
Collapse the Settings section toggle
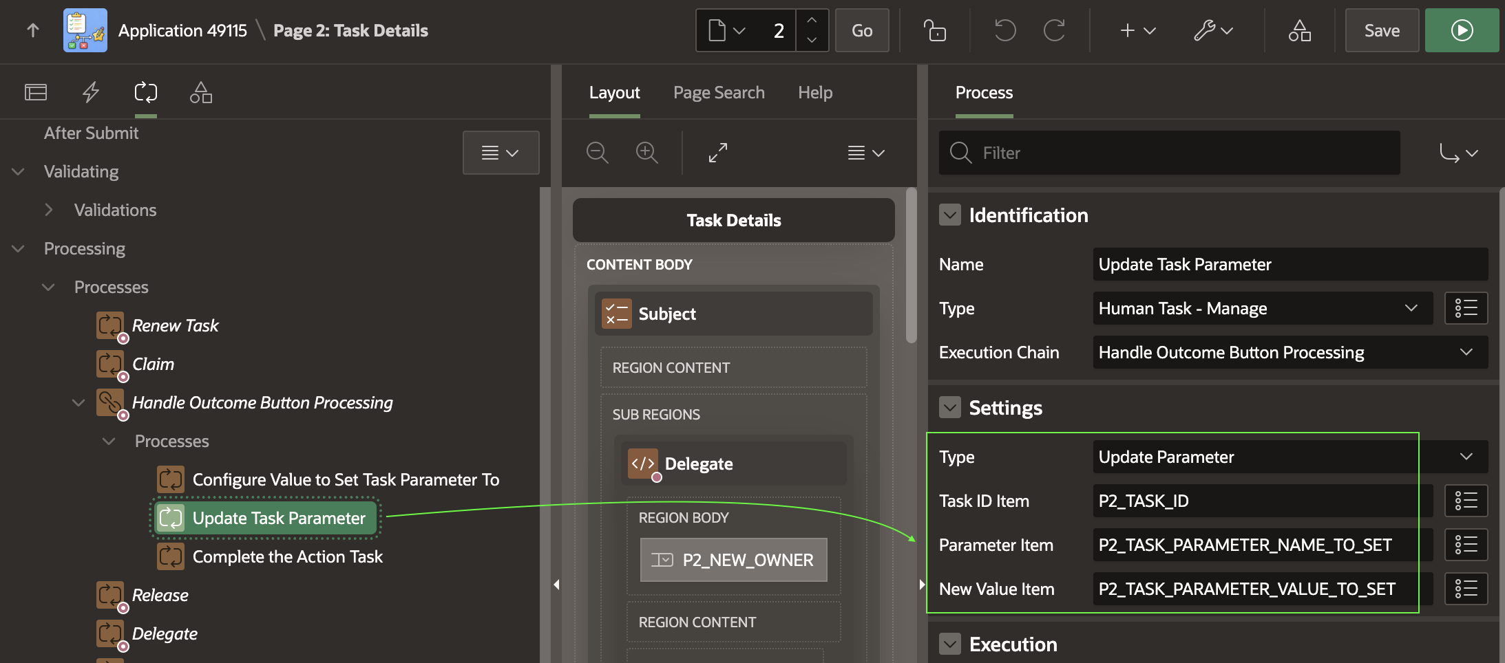(x=950, y=408)
